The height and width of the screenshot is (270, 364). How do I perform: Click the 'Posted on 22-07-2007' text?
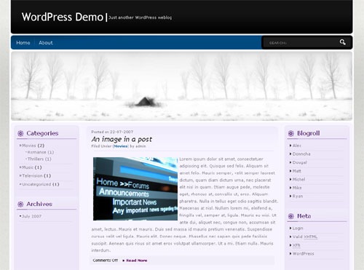click(x=112, y=132)
